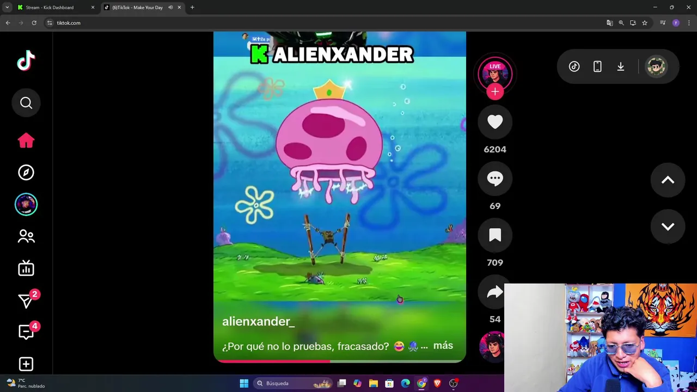Open the Windows Start menu
This screenshot has height=392, width=697.
pos(244,383)
